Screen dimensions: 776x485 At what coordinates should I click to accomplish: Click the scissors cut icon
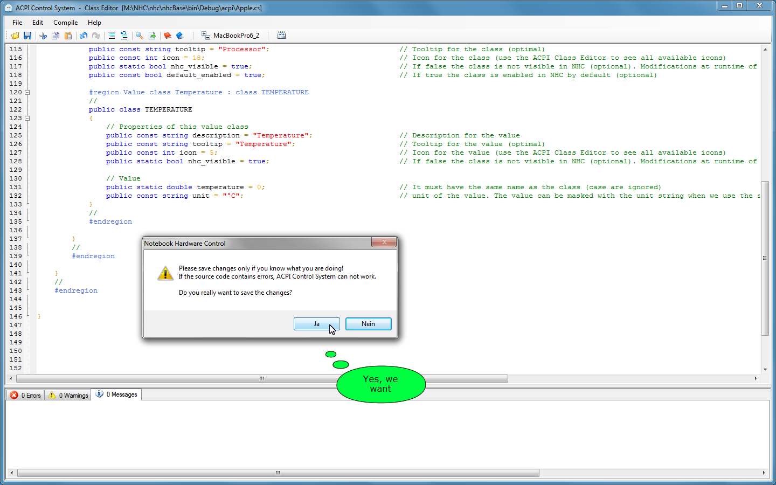tap(43, 36)
